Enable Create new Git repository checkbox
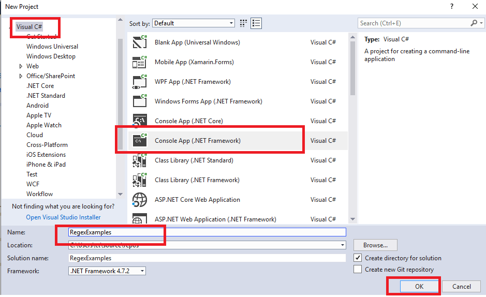This screenshot has width=486, height=297. tap(357, 269)
